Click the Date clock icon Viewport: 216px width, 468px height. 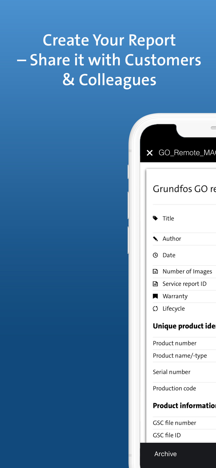click(x=155, y=255)
